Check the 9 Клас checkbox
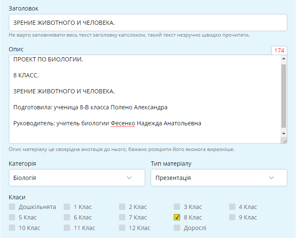Screen dimensions: 297x238 pyautogui.click(x=232, y=217)
